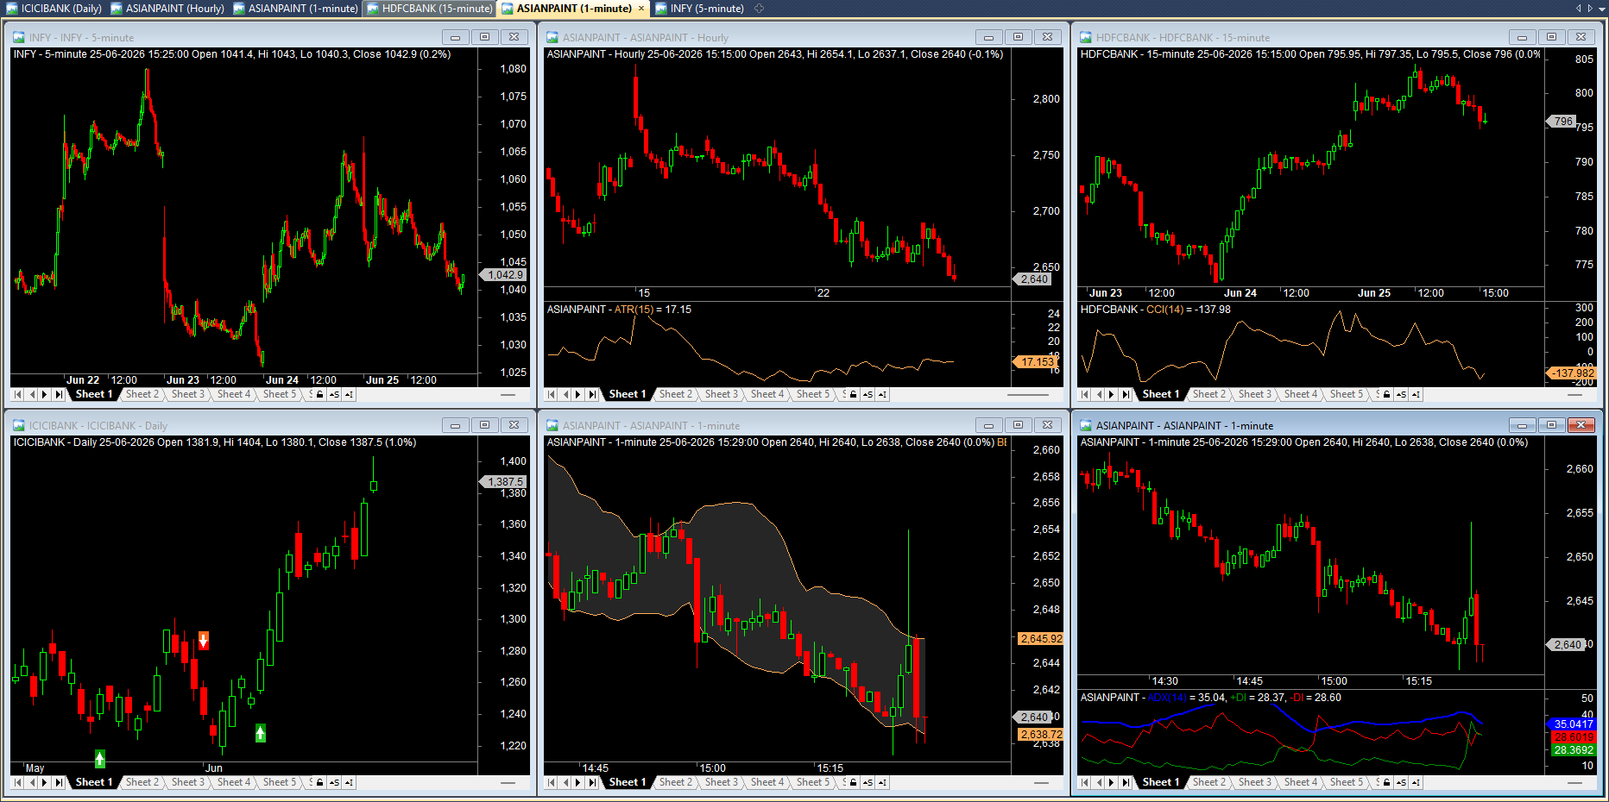This screenshot has height=802, width=1609.
Task: Toggle the lock icon in HDFCBANK 15-minute window
Action: tap(1387, 394)
